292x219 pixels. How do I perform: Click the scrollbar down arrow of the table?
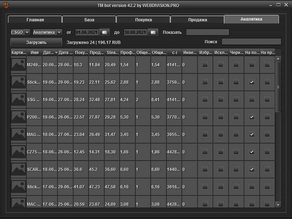tap(278, 205)
